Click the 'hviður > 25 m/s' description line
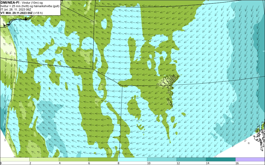 click(x=30, y=6)
